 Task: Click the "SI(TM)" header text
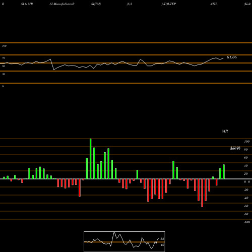[96, 4]
